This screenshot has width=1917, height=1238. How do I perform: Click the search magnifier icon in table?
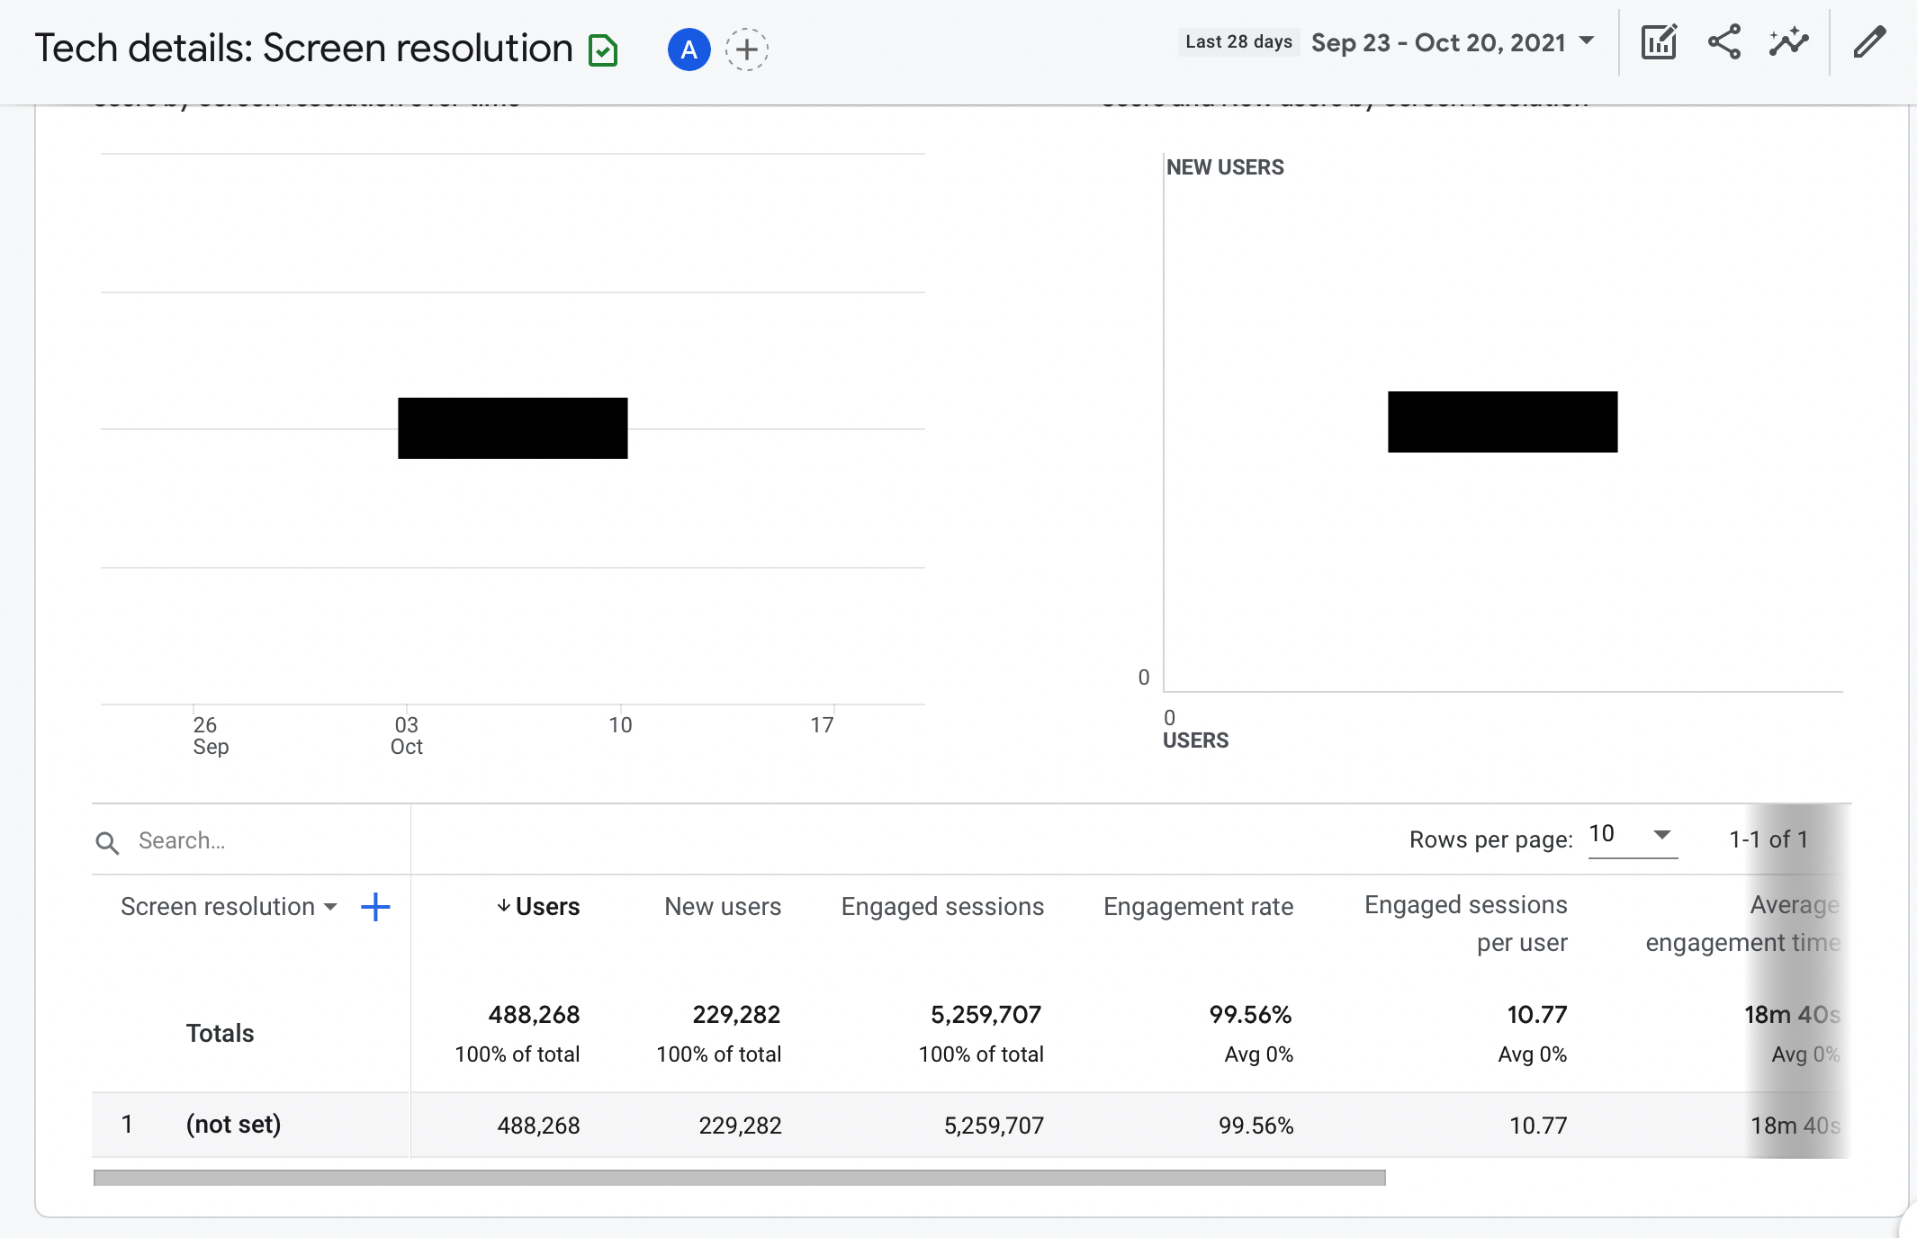coord(107,842)
